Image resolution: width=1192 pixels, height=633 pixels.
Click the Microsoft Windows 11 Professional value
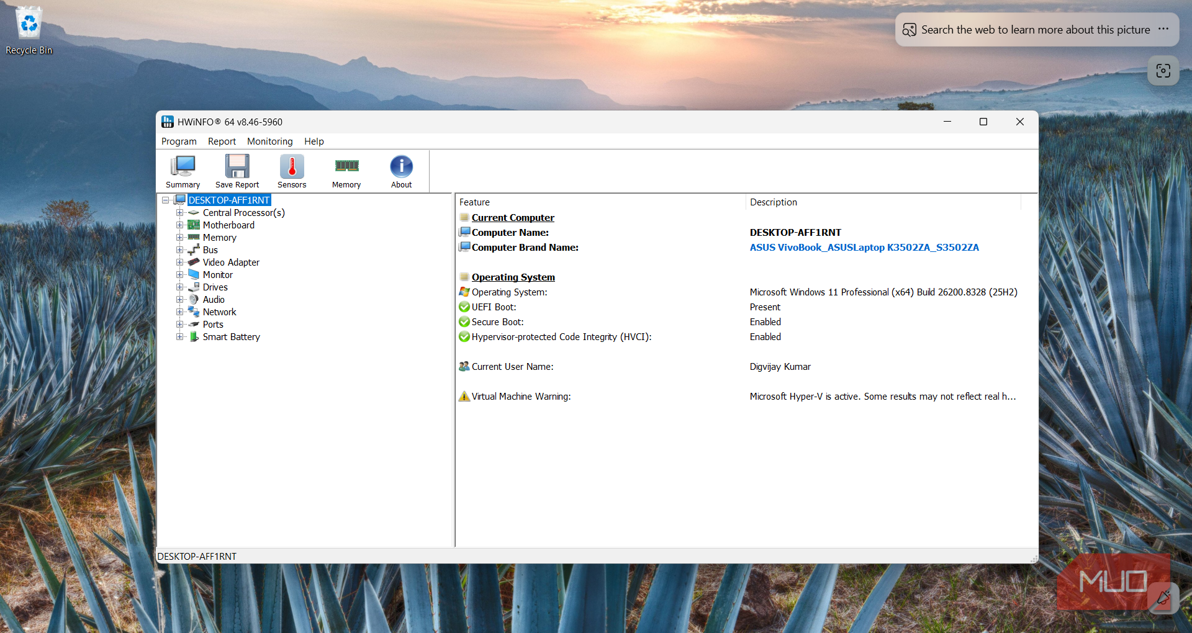coord(883,292)
